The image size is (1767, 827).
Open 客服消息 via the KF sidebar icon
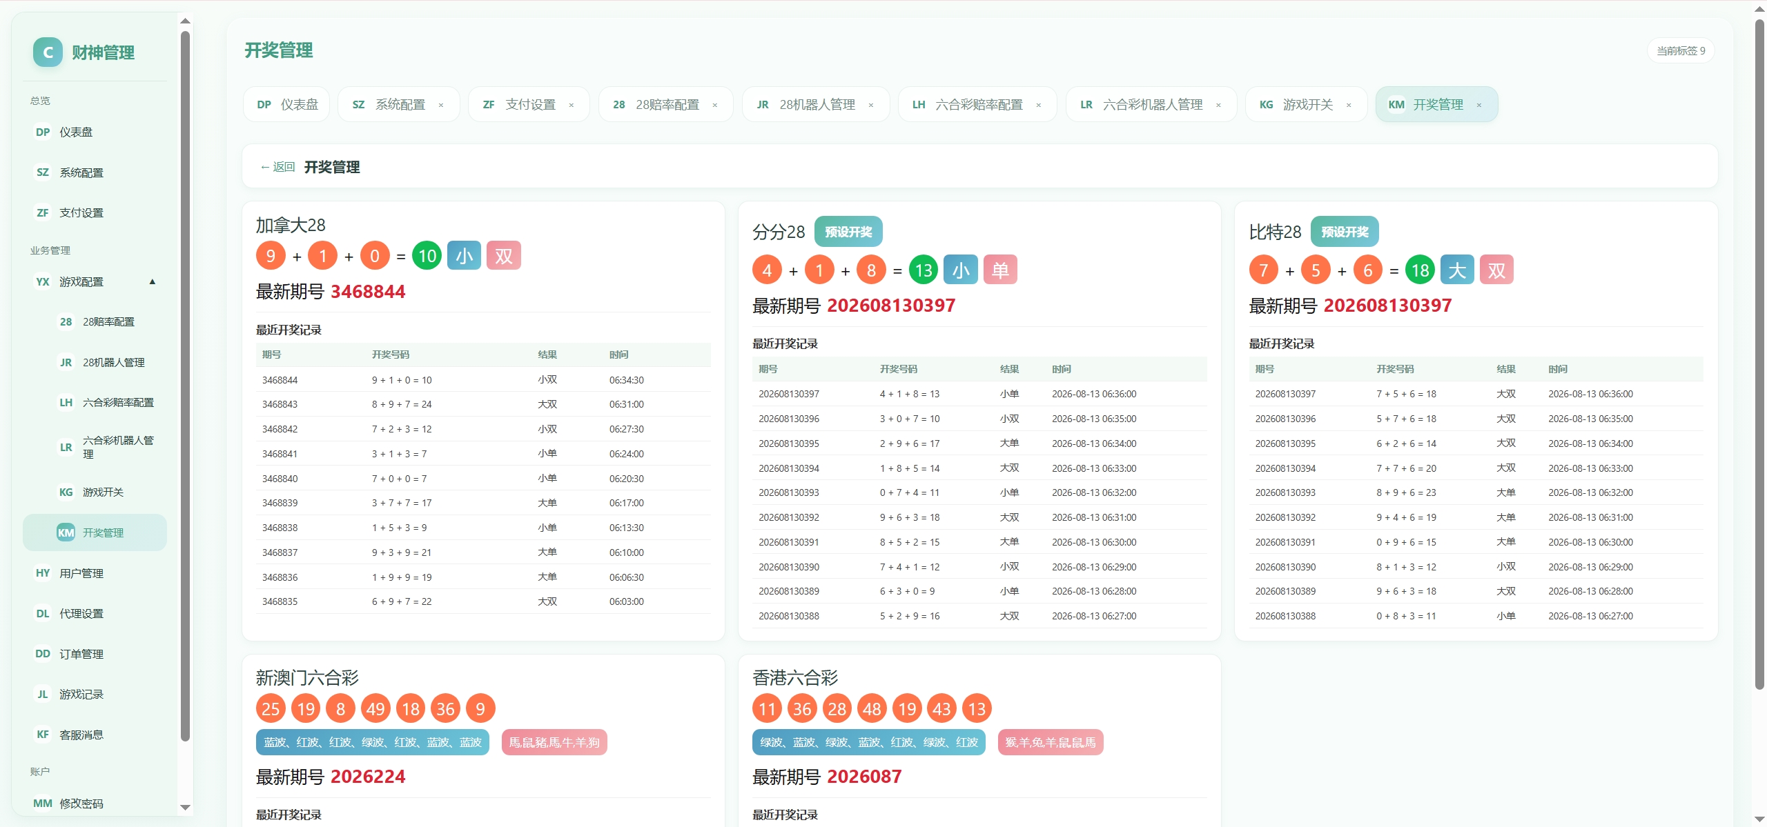[x=43, y=735]
